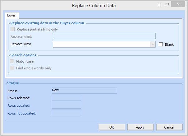Viewport: 188px width, 136px height.
Task: Tick the Blank checkbox
Action: tap(161, 45)
